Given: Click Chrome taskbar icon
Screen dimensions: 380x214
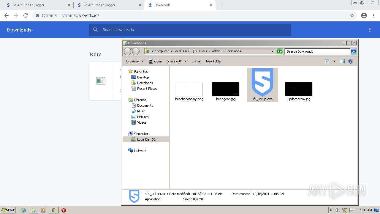Looking at the screenshot, I should 53,210.
